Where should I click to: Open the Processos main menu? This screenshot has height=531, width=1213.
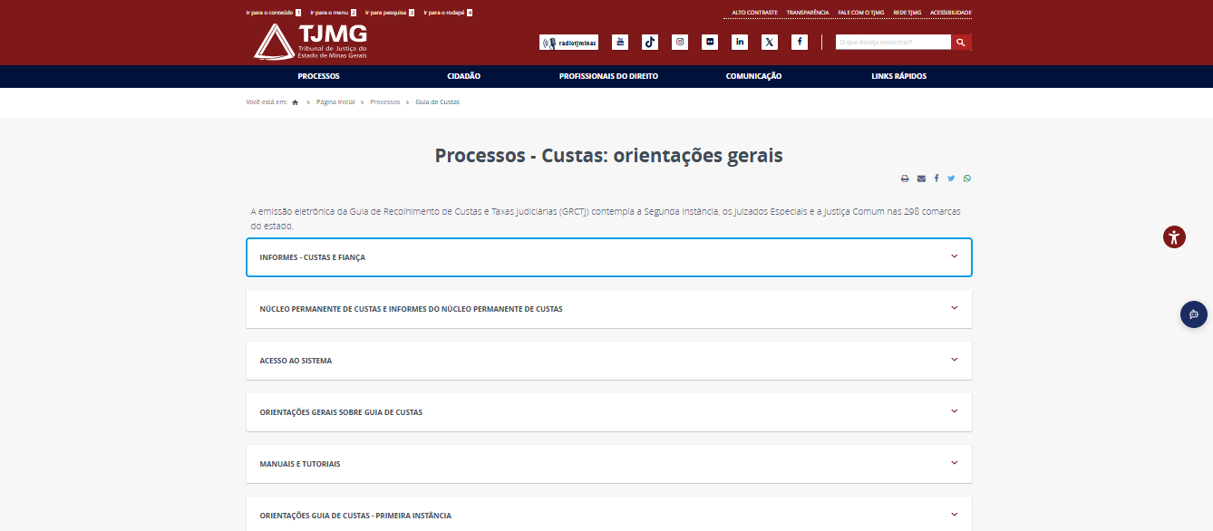tap(319, 76)
